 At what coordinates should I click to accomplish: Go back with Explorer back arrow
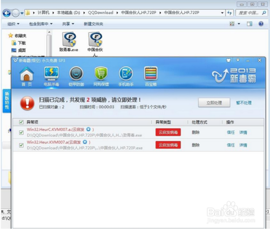click(x=6, y=13)
